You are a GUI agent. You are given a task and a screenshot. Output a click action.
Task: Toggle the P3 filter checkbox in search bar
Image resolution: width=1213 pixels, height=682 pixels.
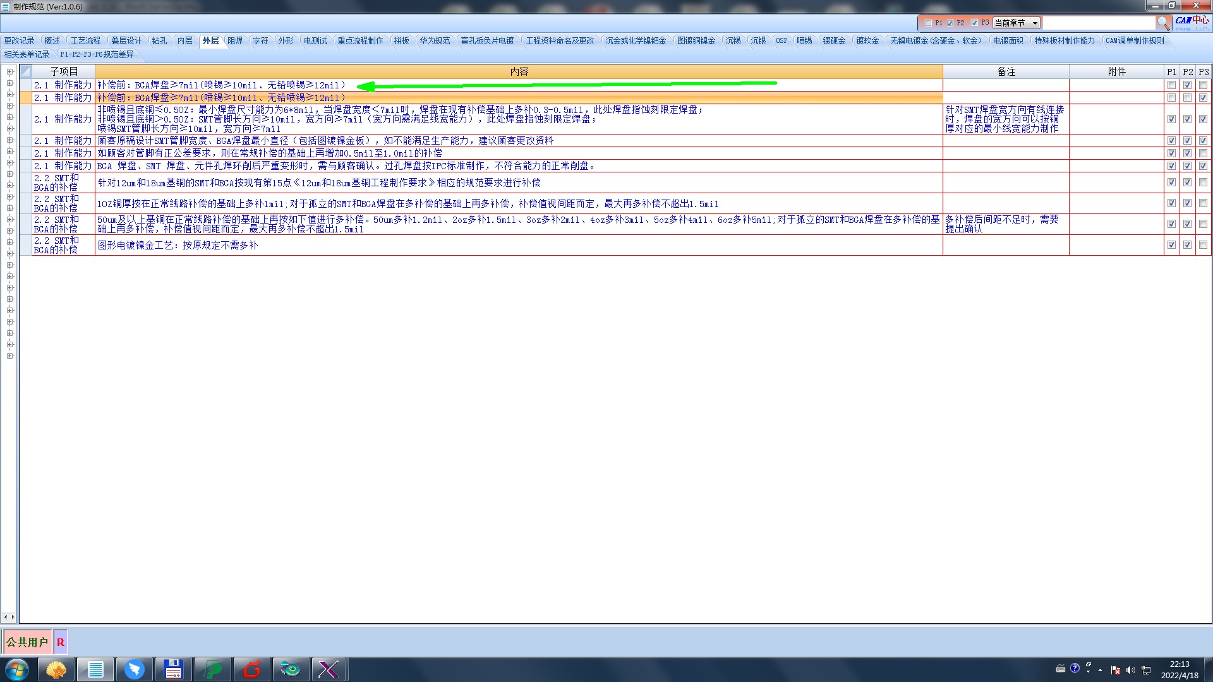click(974, 23)
